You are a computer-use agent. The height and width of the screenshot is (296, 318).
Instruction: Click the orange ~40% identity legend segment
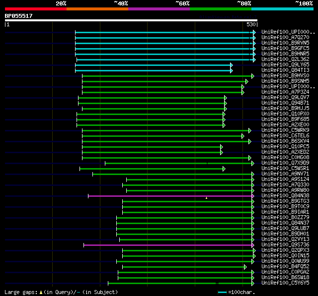pyautogui.click(x=97, y=9)
